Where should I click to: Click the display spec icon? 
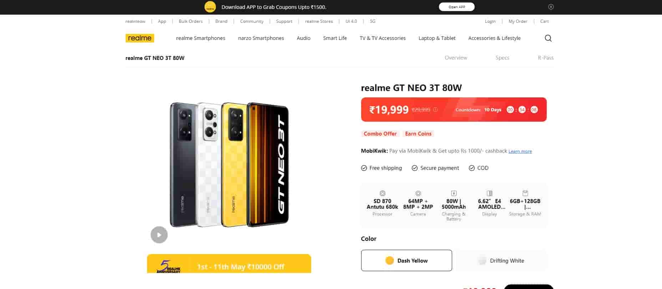click(489, 193)
